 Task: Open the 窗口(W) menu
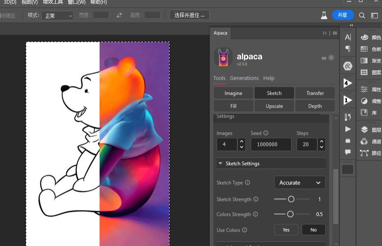point(77,2)
